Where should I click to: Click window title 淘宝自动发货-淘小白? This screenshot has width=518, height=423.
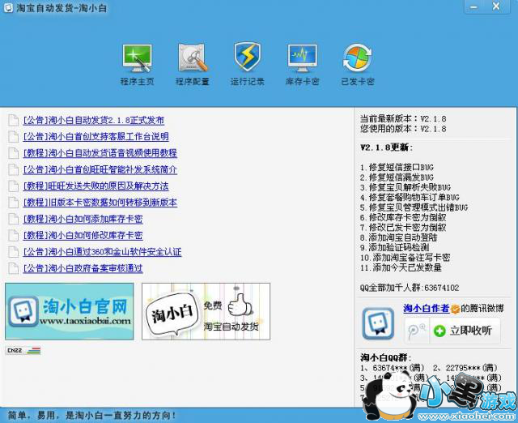click(62, 8)
